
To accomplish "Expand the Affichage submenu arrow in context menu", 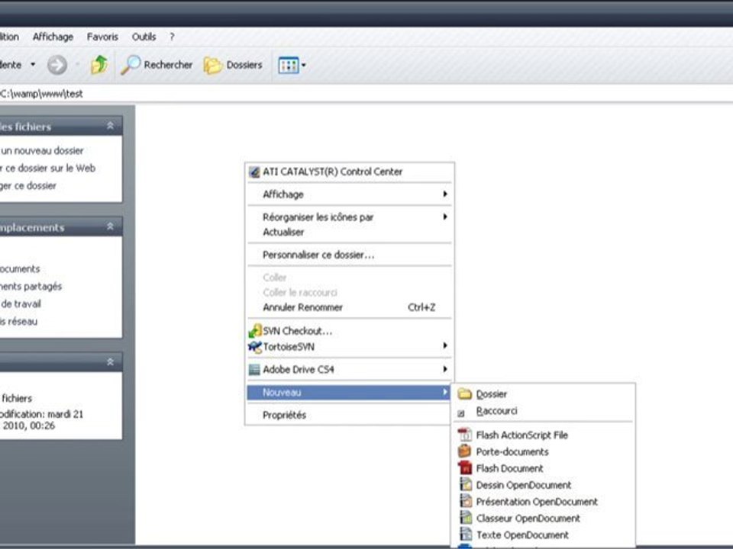I will (445, 194).
